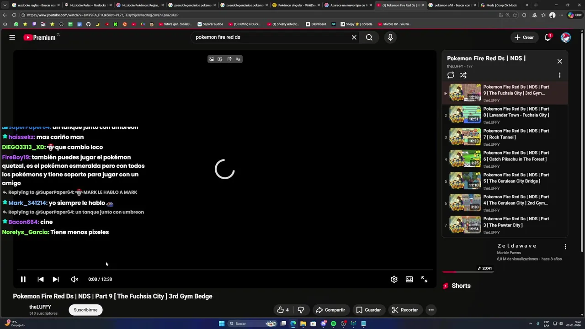Start voice search with microphone icon
Viewport: 585px width, 329px height.
tap(390, 37)
